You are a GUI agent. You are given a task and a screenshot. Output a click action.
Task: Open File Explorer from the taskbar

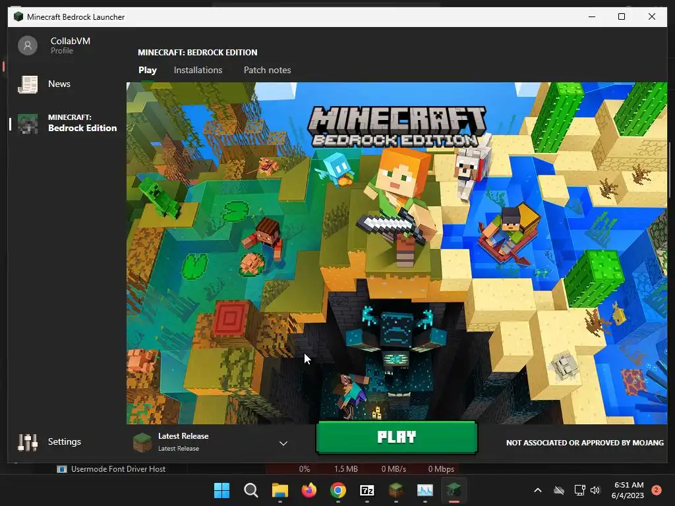[x=279, y=490]
